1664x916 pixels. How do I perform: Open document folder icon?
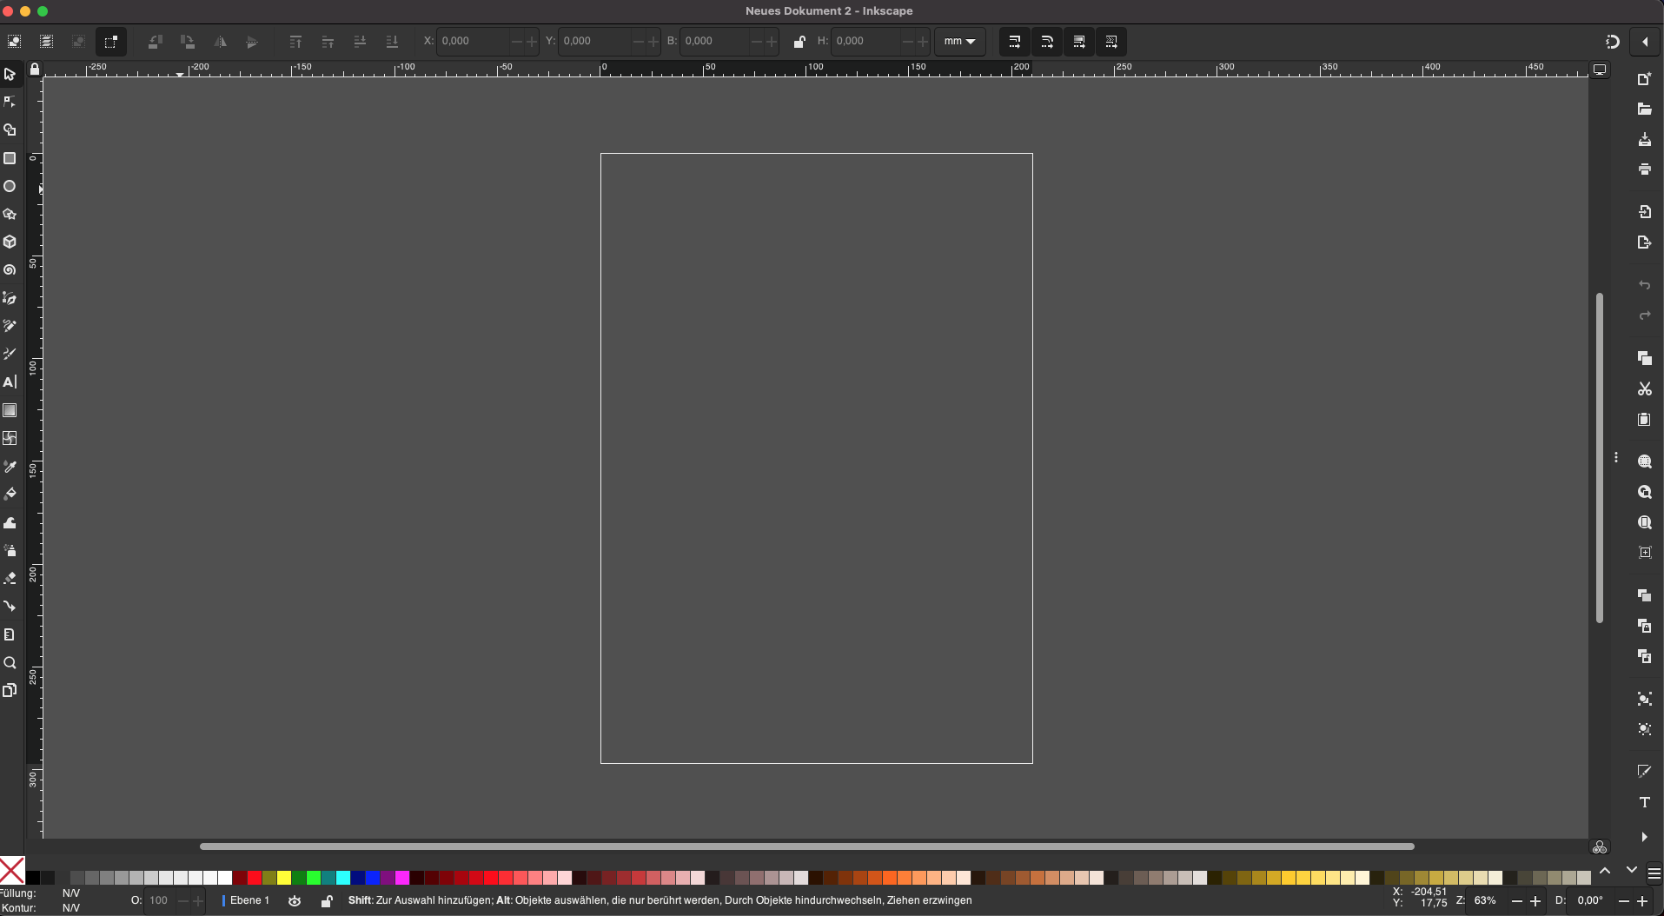pyautogui.click(x=1644, y=110)
